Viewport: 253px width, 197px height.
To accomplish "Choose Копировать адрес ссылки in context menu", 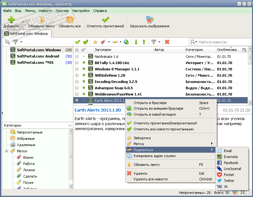I will coord(171,156).
